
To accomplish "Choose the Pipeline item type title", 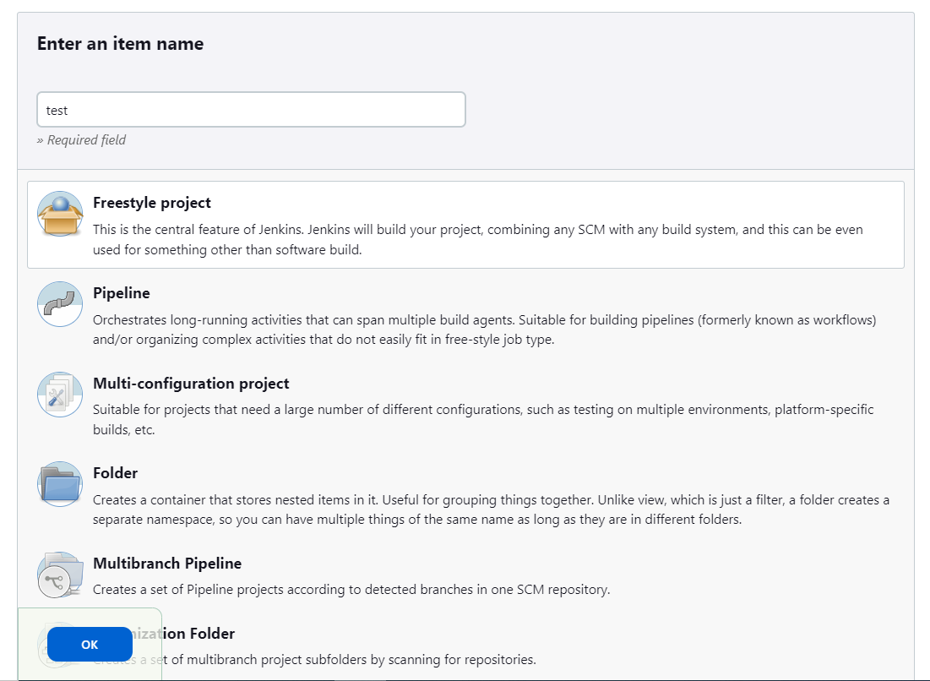I will click(x=122, y=293).
